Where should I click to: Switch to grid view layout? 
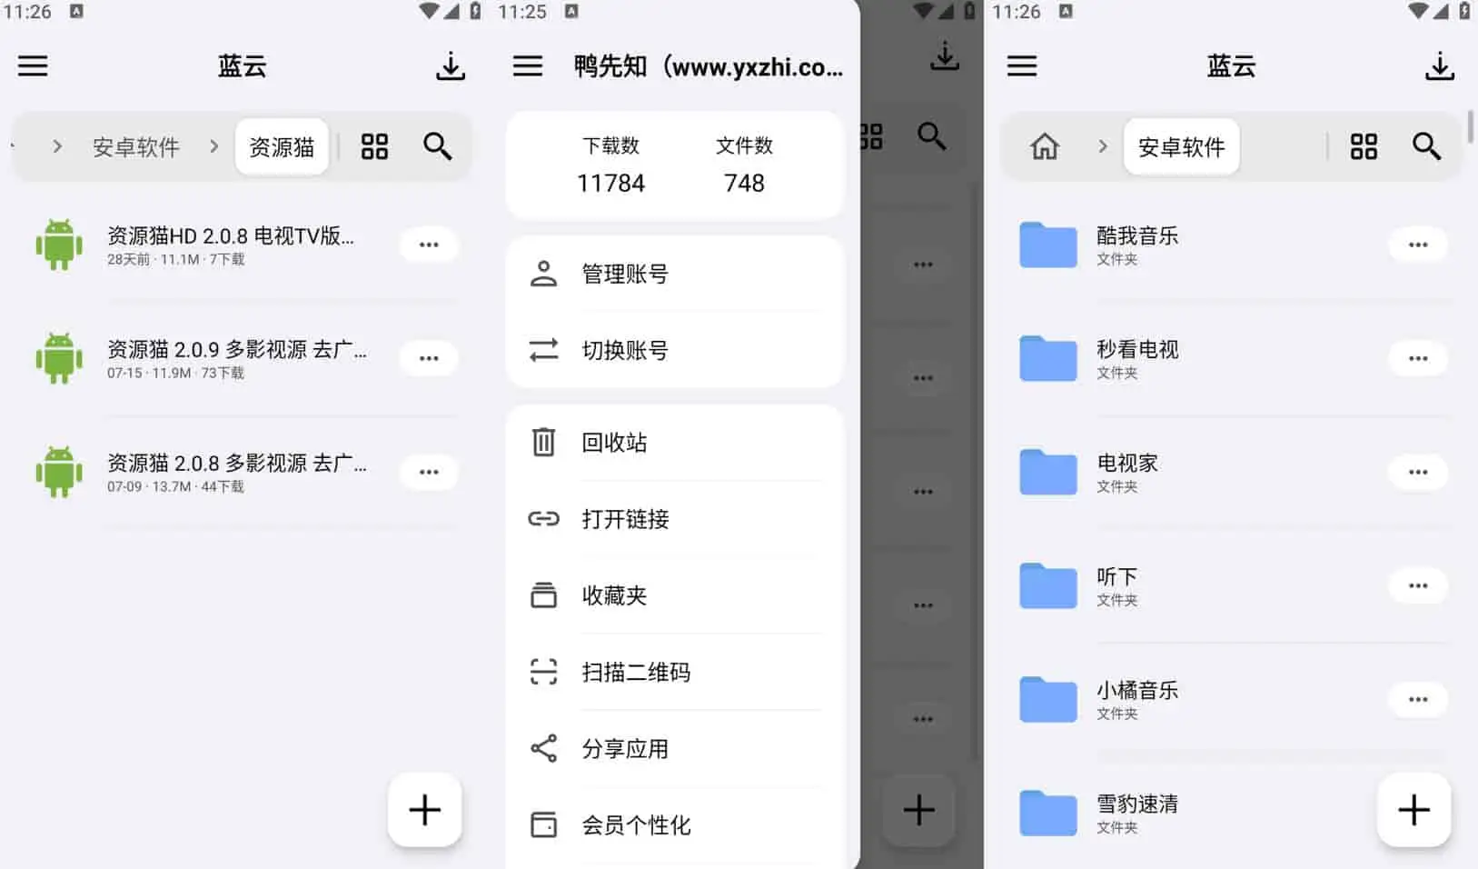tap(374, 146)
